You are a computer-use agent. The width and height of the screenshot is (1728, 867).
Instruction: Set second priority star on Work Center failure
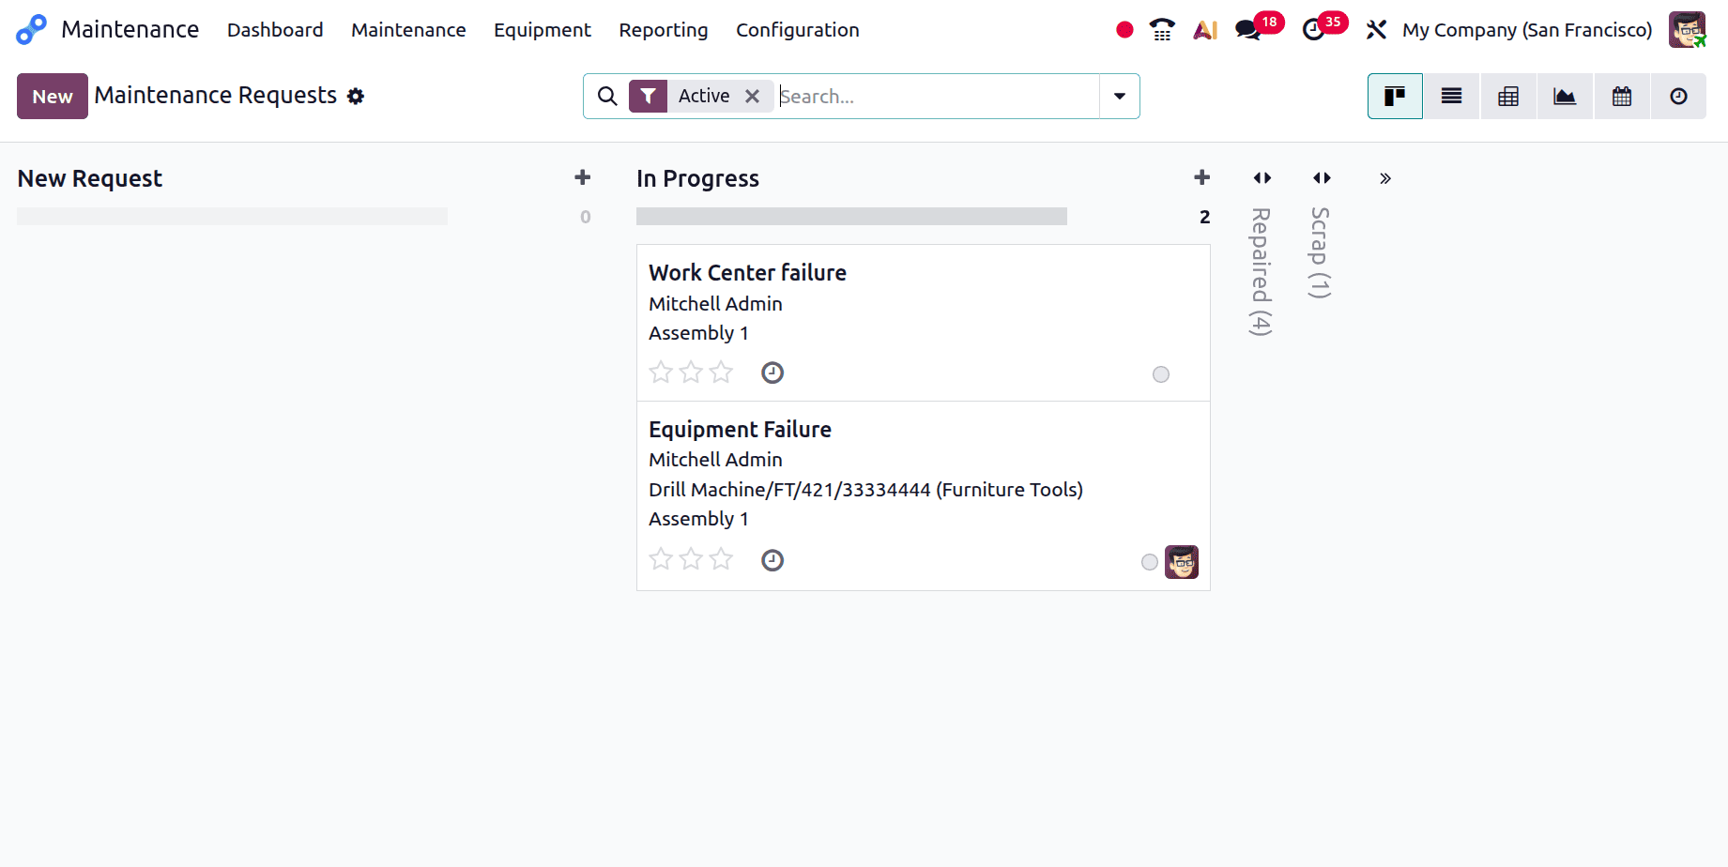click(x=691, y=373)
